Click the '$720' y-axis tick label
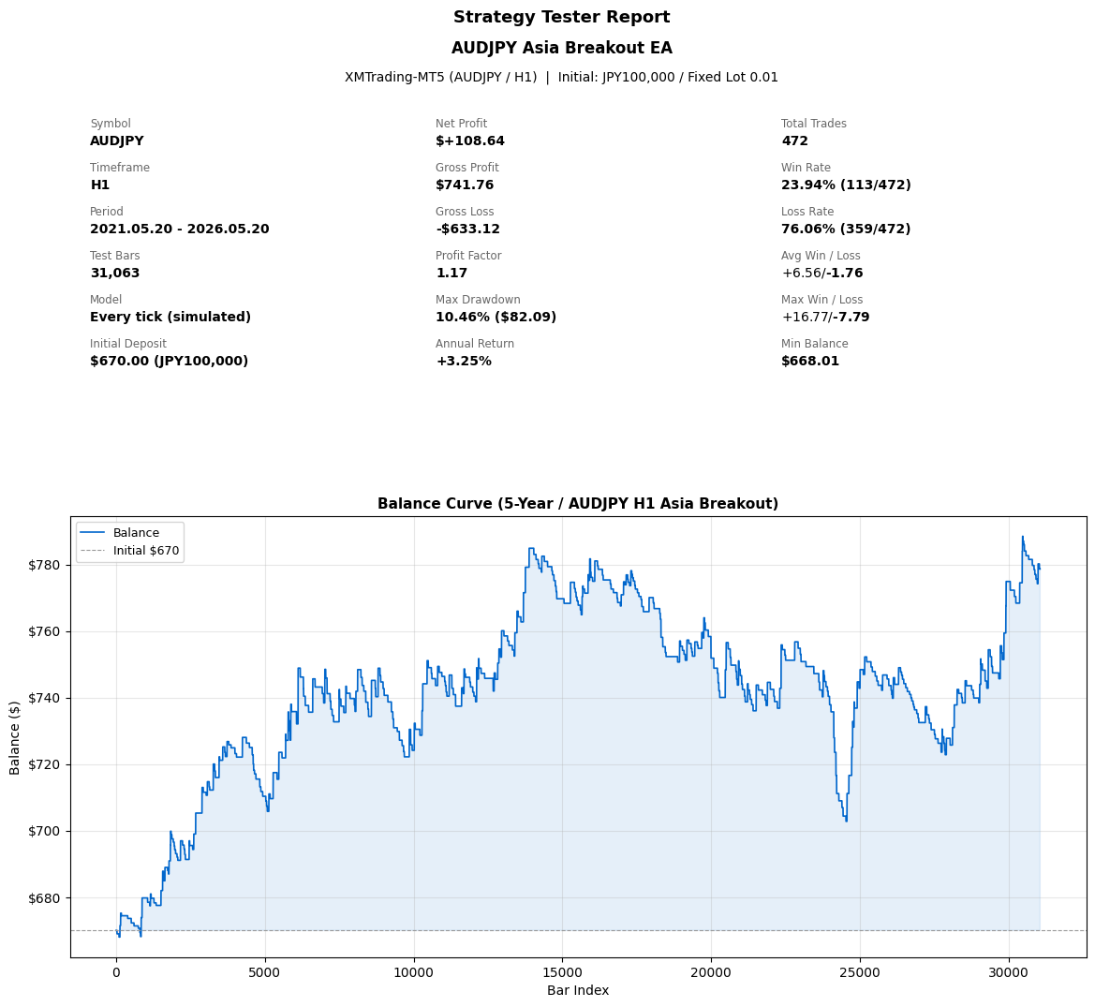1095x1007 pixels. [x=45, y=764]
